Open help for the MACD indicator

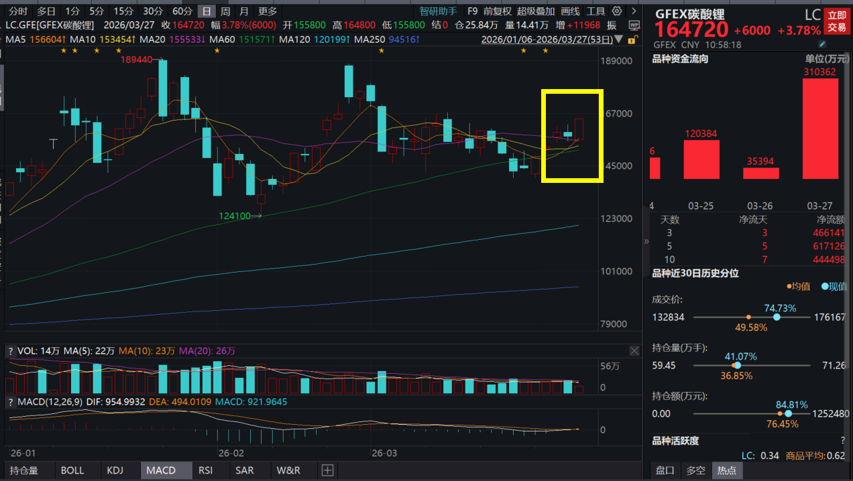pos(10,402)
